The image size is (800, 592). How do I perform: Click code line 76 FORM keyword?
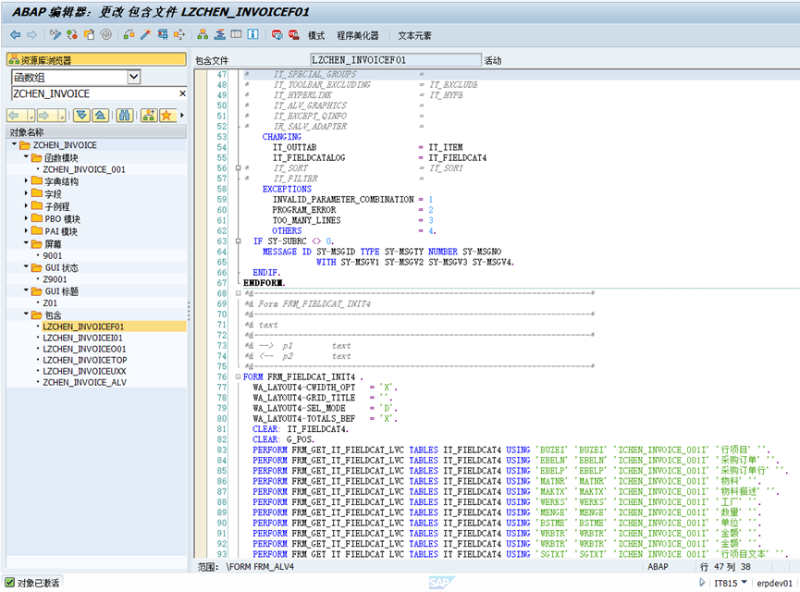pos(253,376)
